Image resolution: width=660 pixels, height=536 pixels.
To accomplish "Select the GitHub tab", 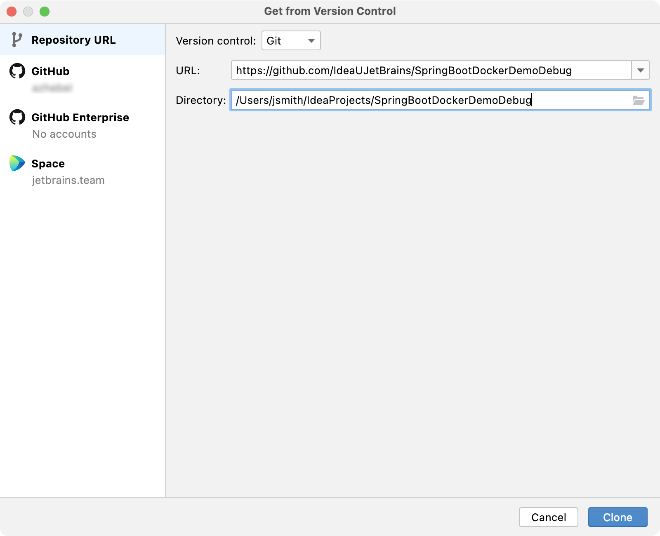I will click(82, 78).
